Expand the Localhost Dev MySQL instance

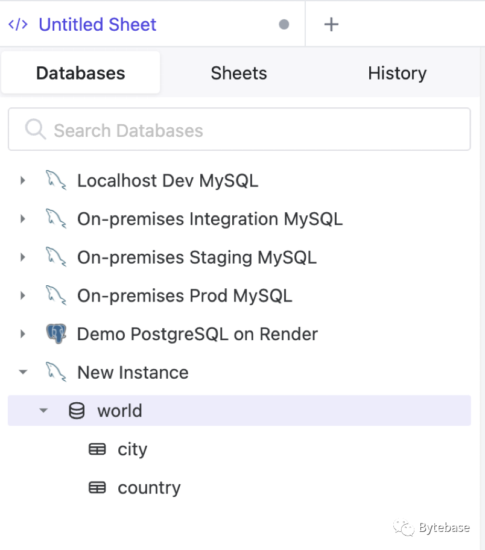coord(23,180)
